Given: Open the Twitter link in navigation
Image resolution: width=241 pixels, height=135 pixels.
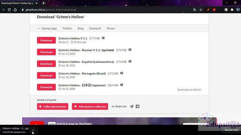Looking at the screenshot, I should tap(67, 28).
